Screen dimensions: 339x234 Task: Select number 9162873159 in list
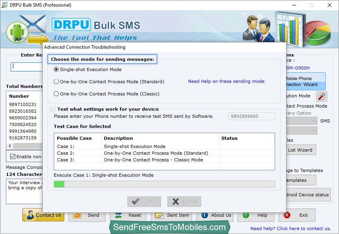point(23,138)
